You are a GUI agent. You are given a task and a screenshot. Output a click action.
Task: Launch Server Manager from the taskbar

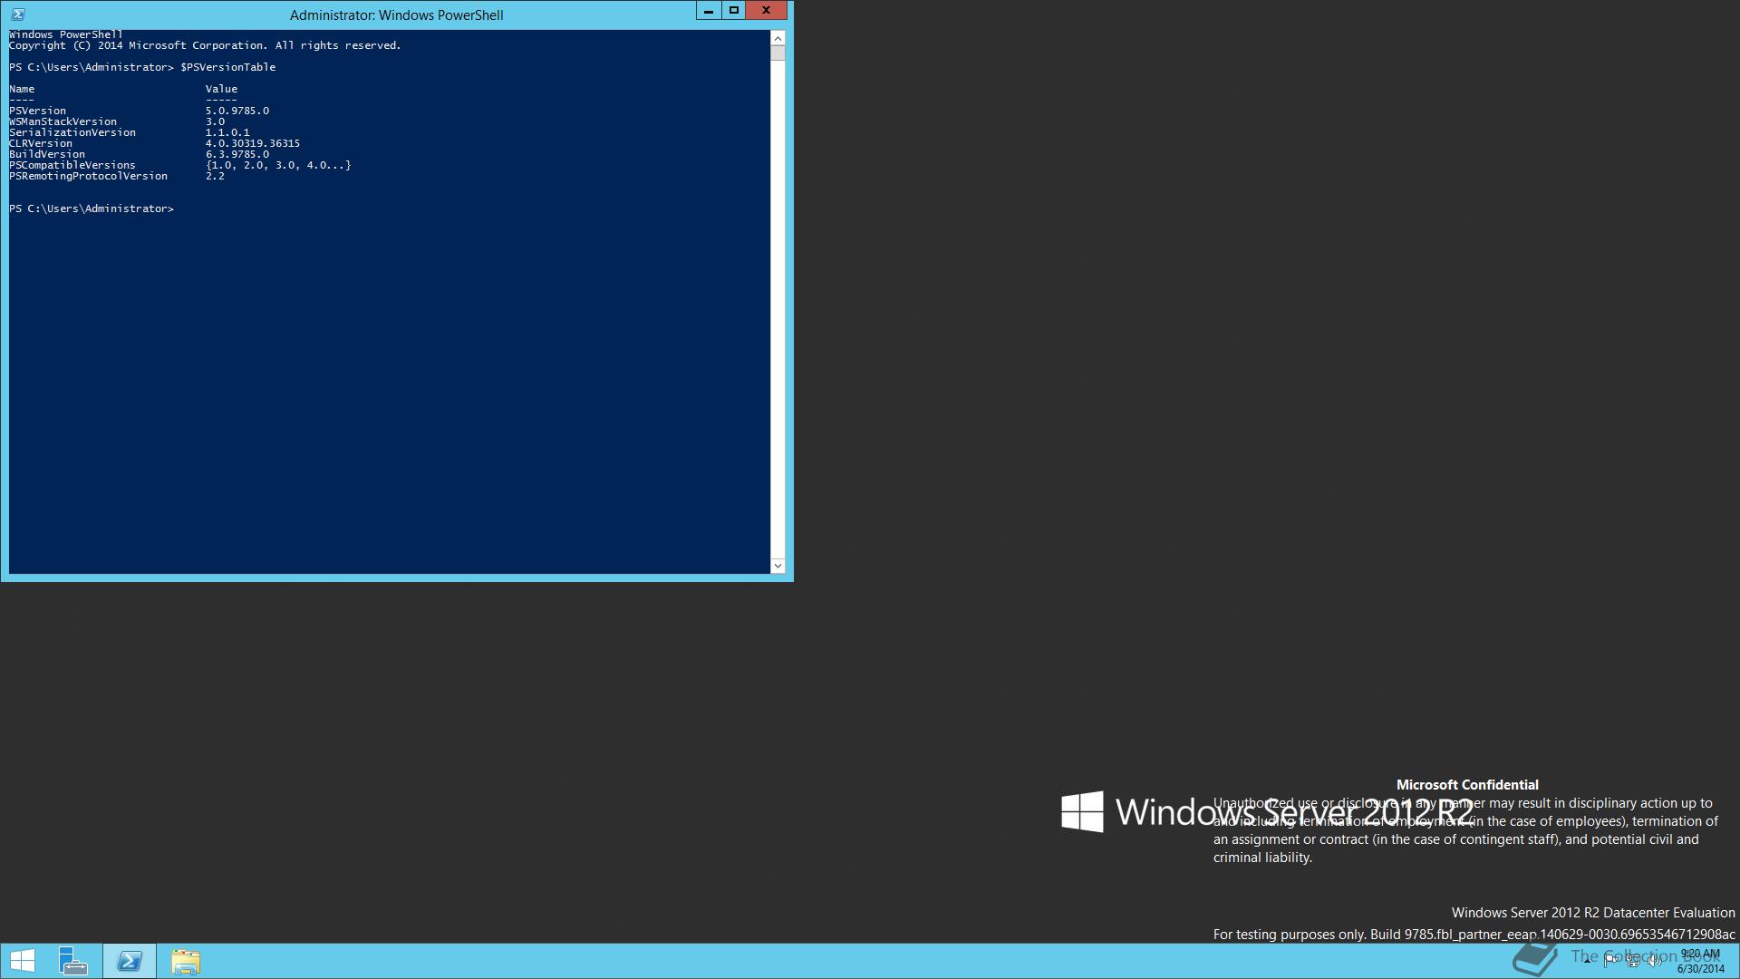coord(73,961)
